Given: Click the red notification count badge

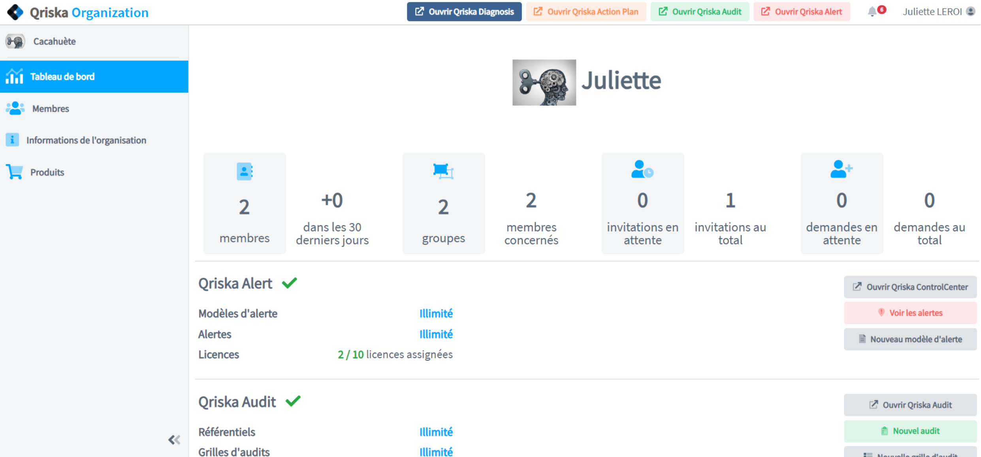Looking at the screenshot, I should [881, 9].
